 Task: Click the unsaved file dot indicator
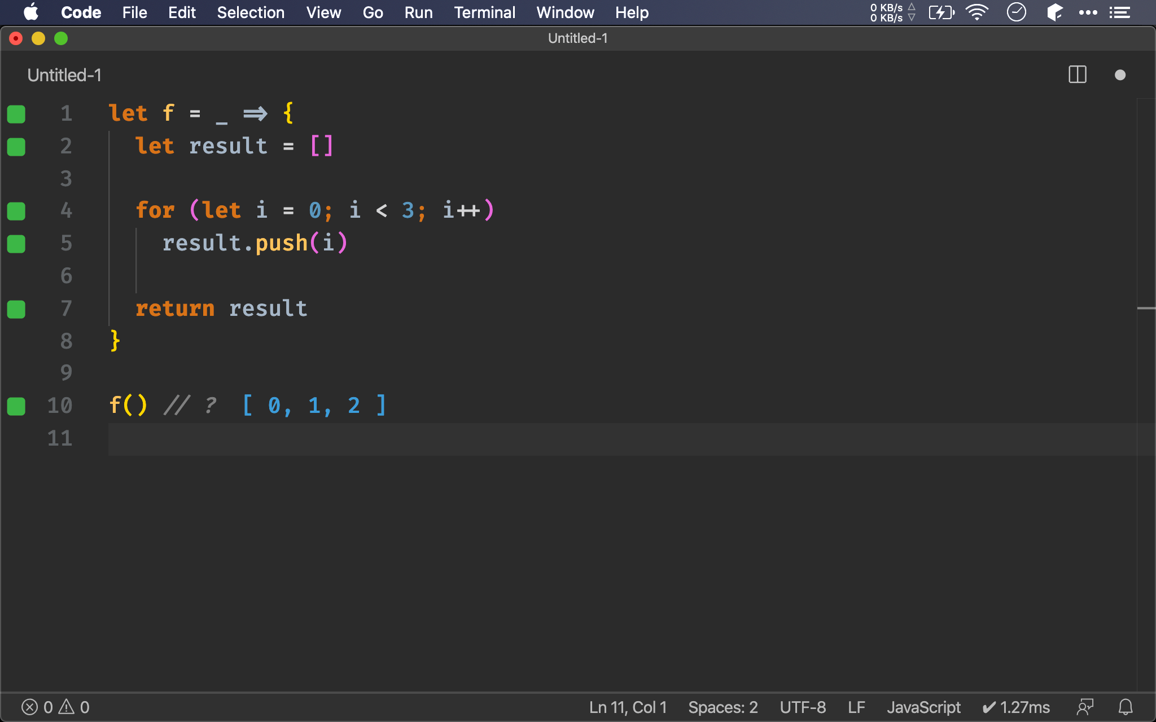tap(1120, 75)
